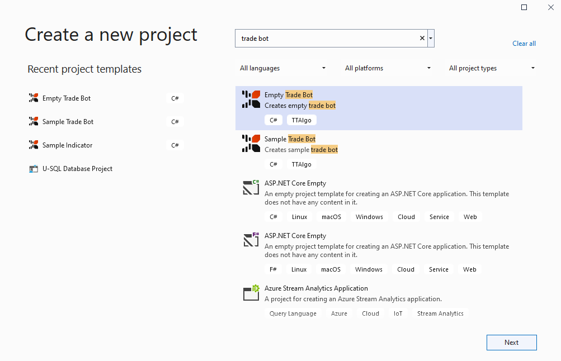Select Azure Stream Analytics Application template title
561x361 pixels.
pyautogui.click(x=316, y=288)
